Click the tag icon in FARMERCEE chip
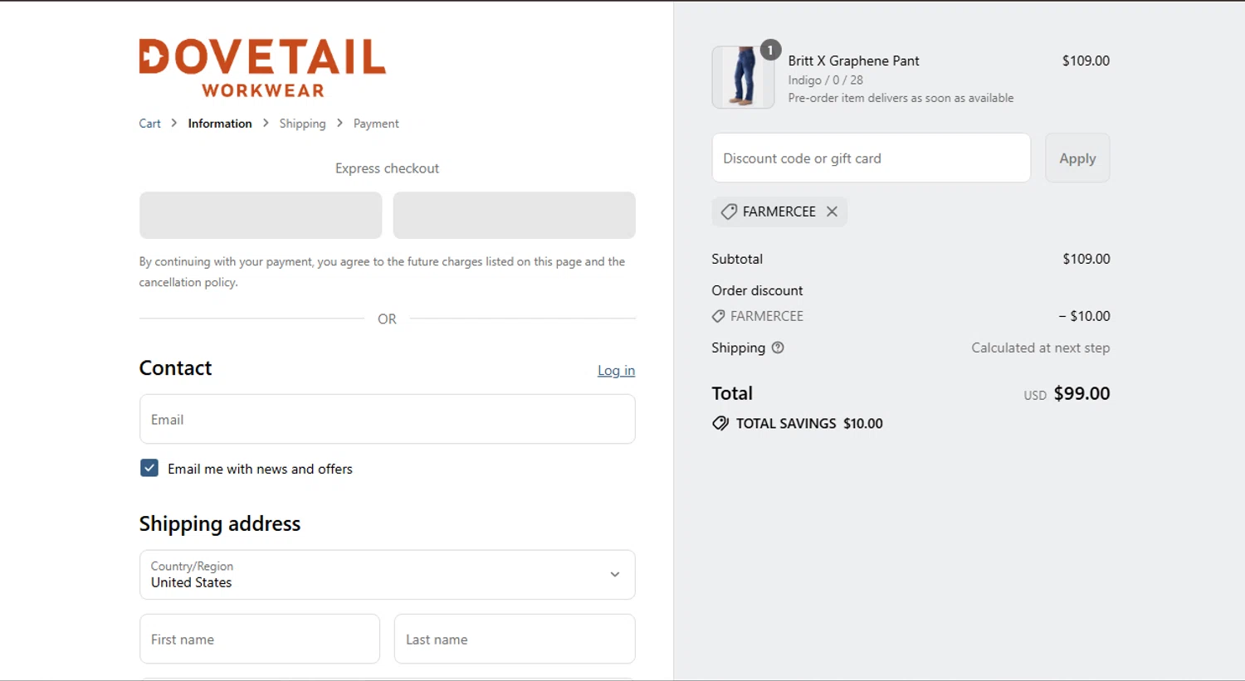Image resolution: width=1245 pixels, height=681 pixels. [729, 212]
